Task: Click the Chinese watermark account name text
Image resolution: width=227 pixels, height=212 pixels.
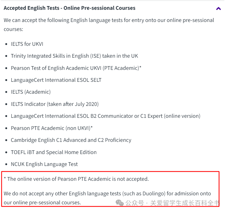Action: (172, 203)
